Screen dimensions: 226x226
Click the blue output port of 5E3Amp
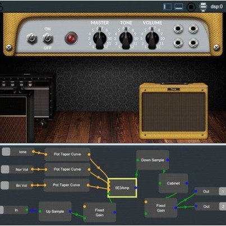point(136,188)
